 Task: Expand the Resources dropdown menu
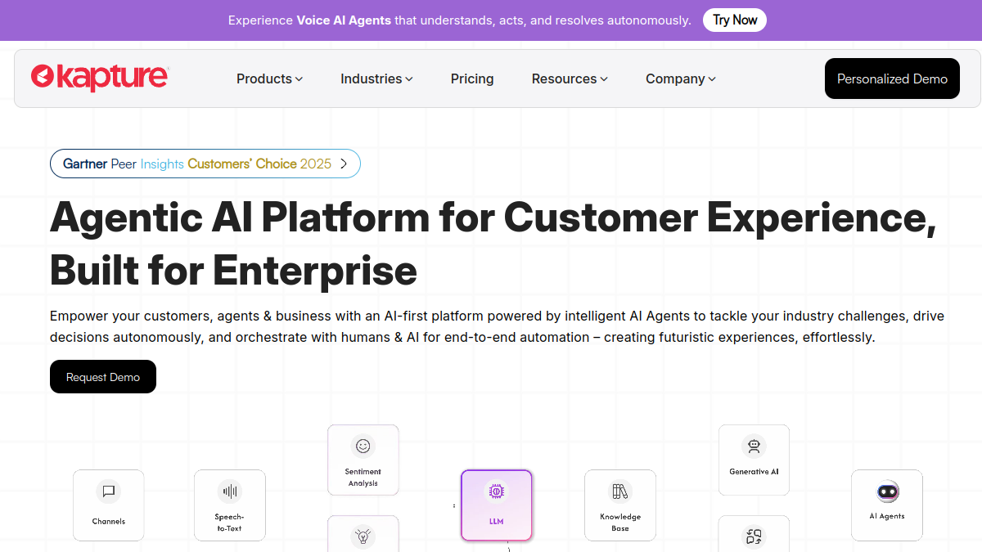(570, 79)
